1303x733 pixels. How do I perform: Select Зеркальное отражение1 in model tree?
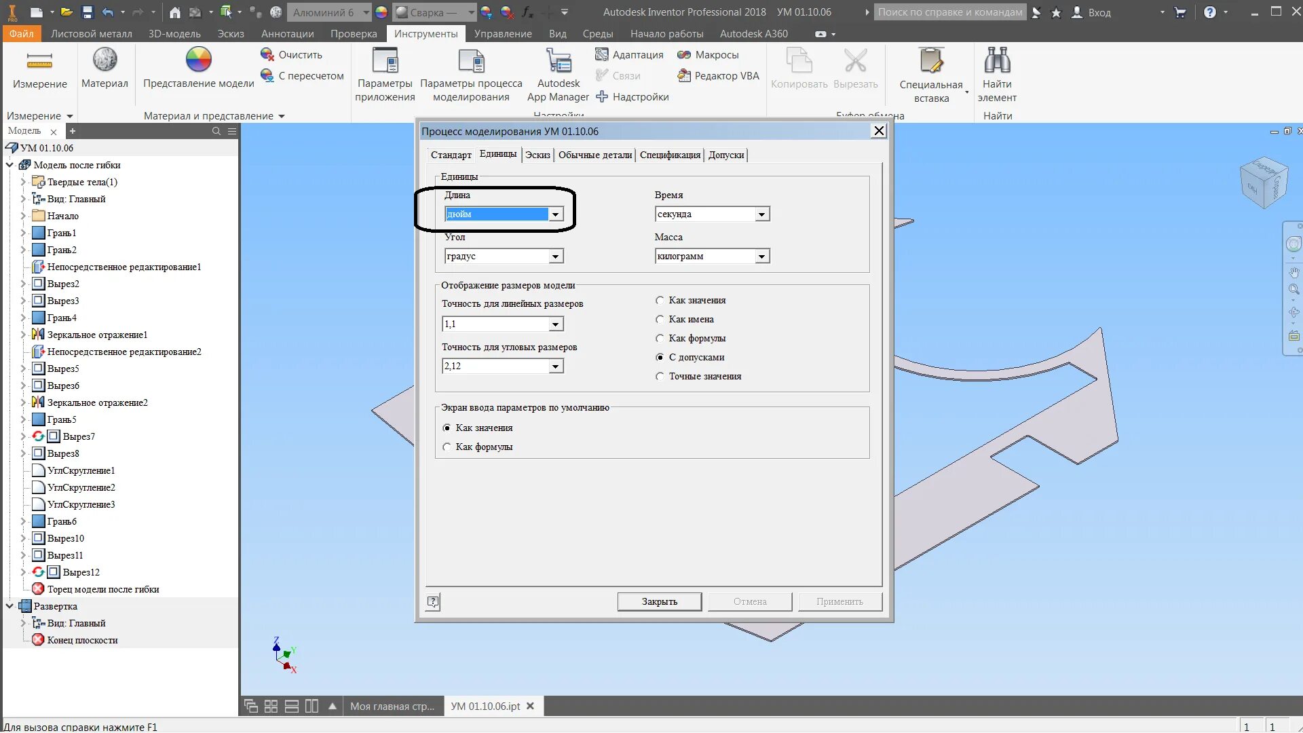97,335
